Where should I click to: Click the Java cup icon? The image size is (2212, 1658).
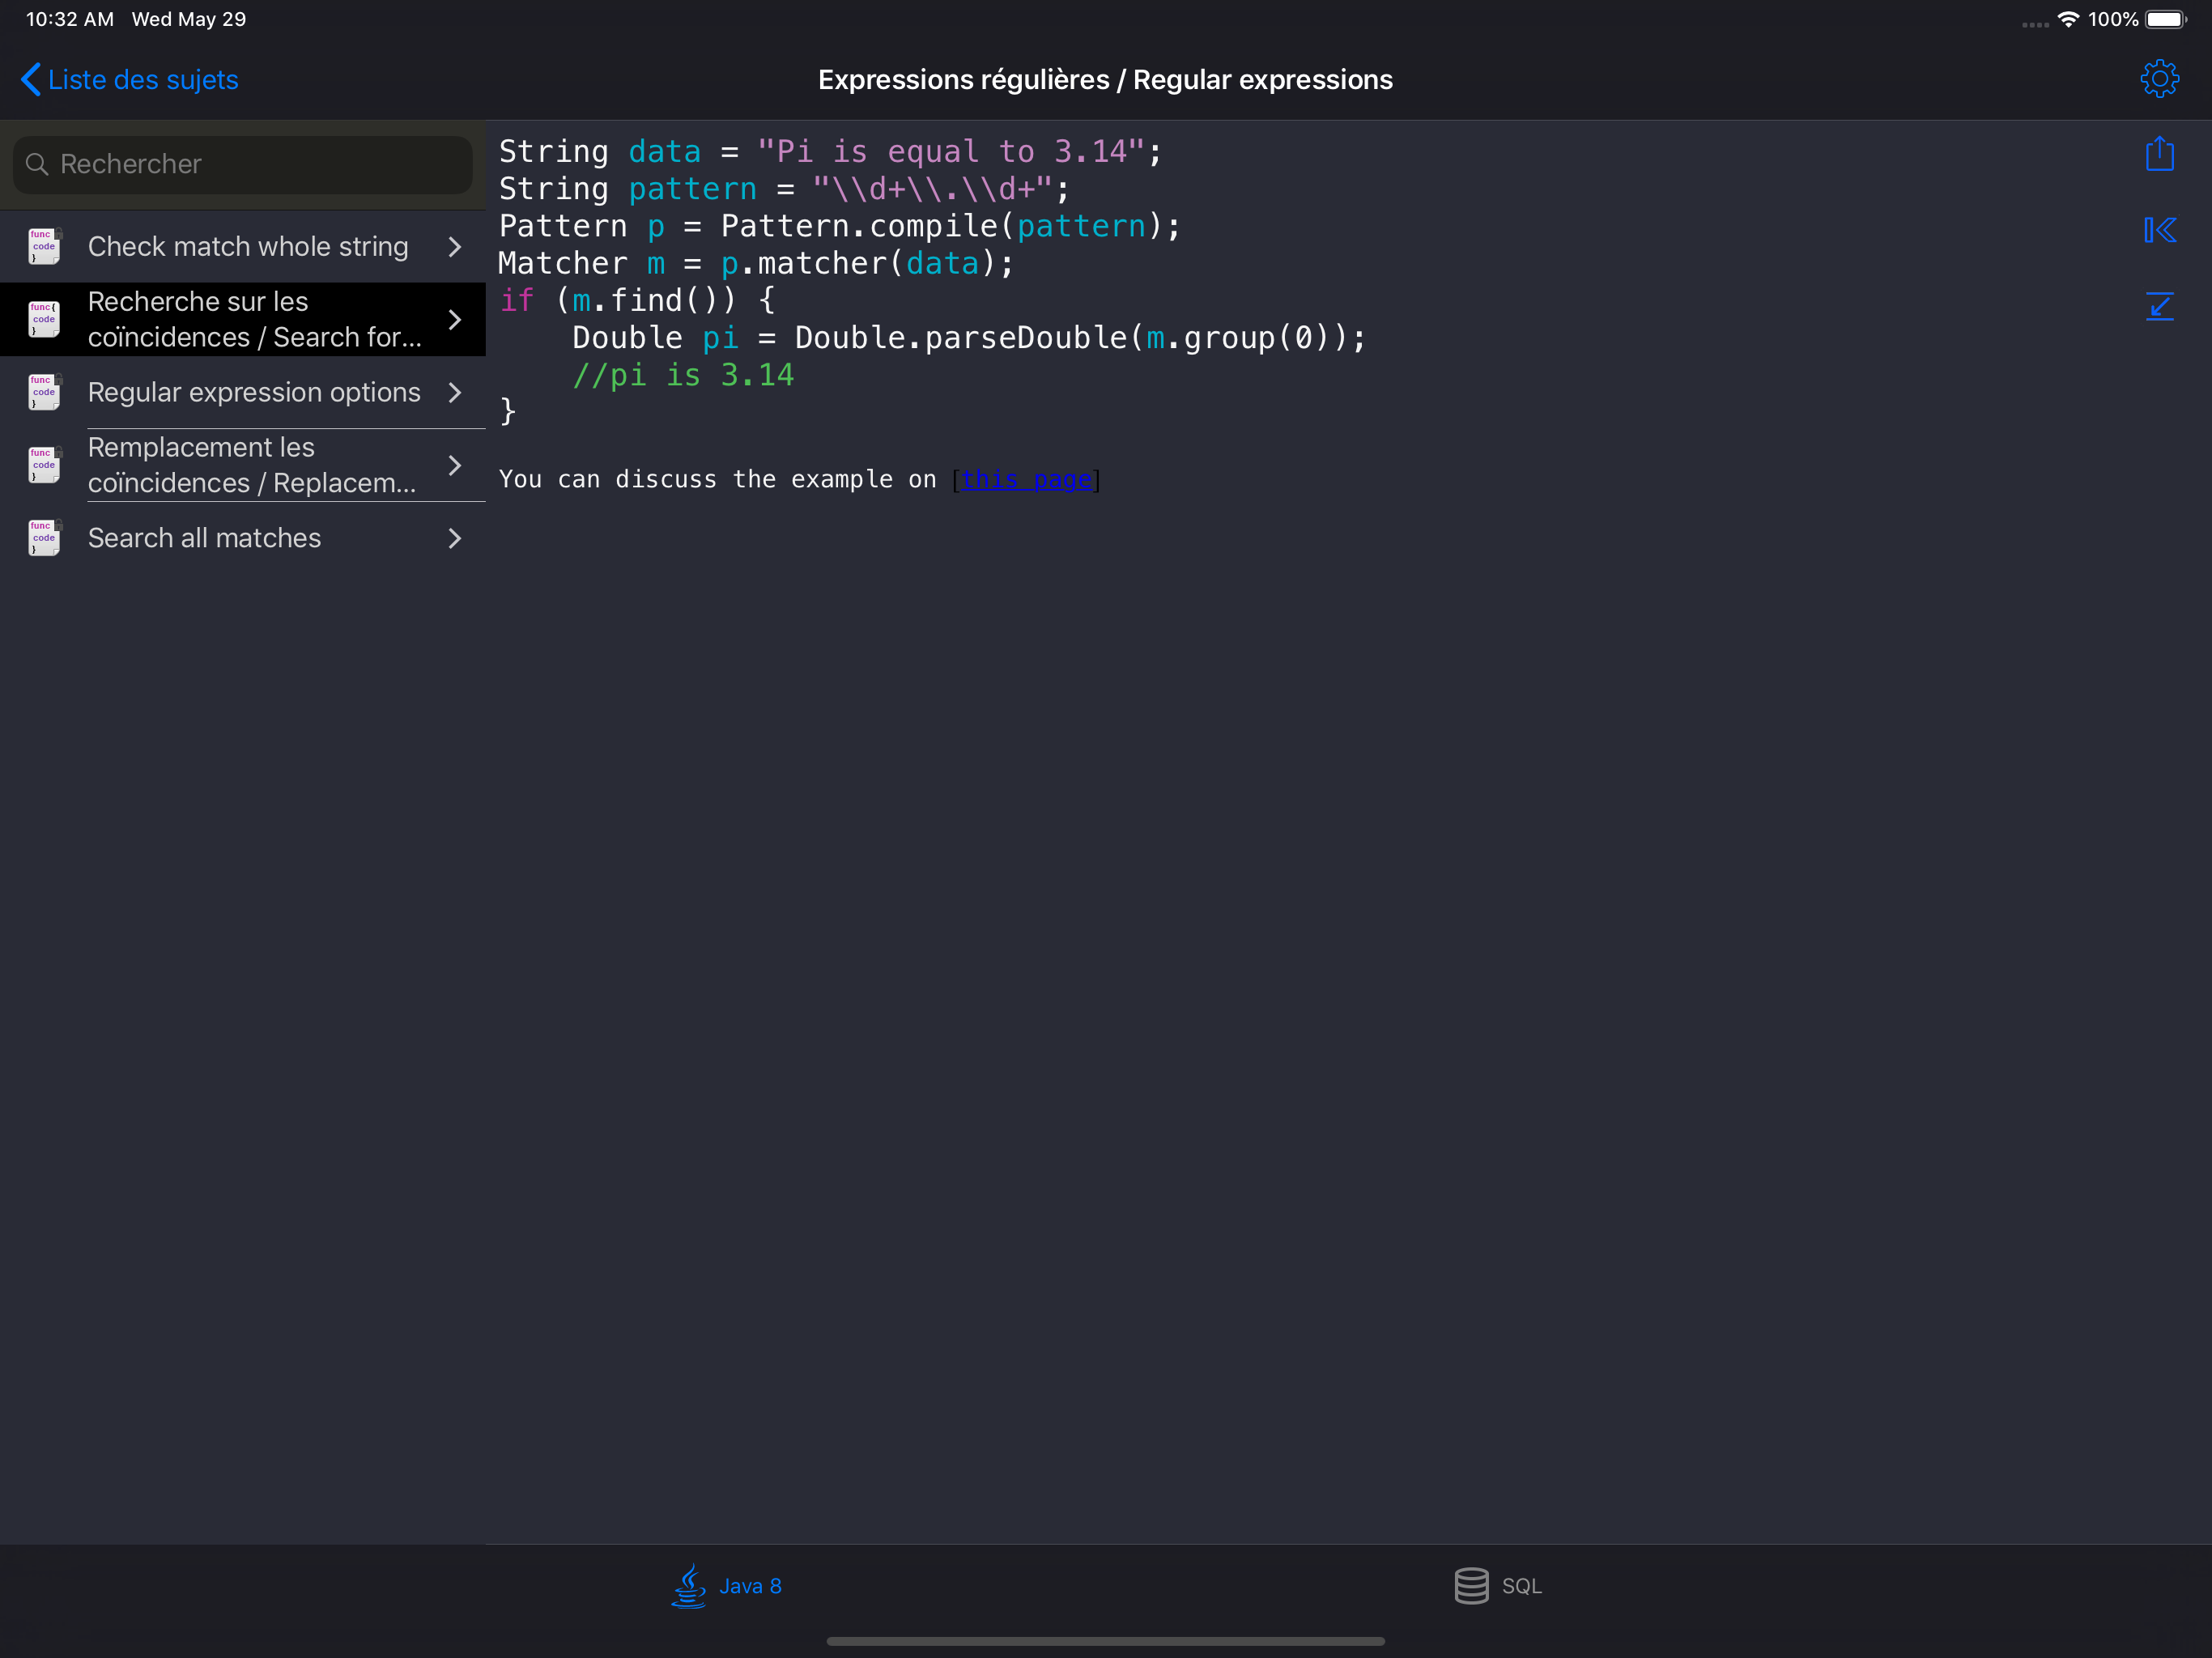[688, 1585]
